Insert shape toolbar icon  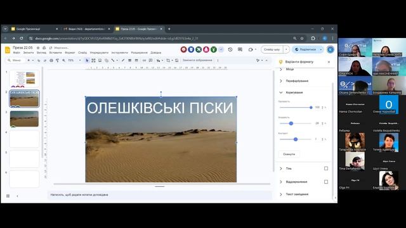tap(107, 61)
